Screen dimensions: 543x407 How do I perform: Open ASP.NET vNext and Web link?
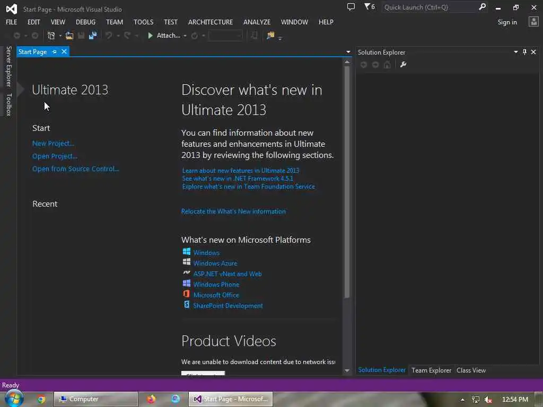click(227, 274)
